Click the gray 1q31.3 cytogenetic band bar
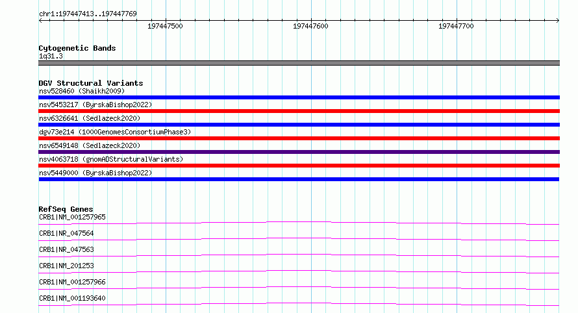 pyautogui.click(x=299, y=63)
